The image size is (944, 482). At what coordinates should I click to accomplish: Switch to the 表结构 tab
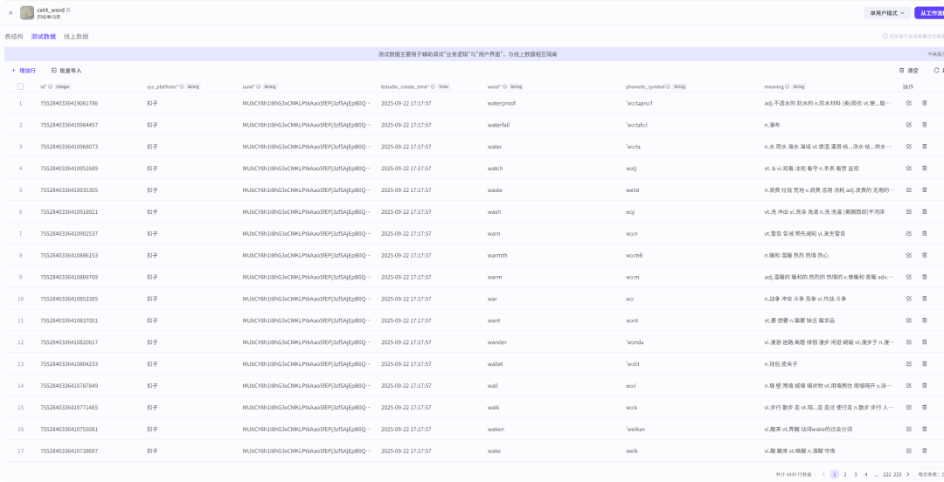pos(14,37)
